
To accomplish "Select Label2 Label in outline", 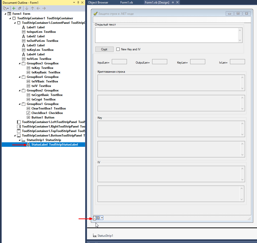I will tap(36, 36).
